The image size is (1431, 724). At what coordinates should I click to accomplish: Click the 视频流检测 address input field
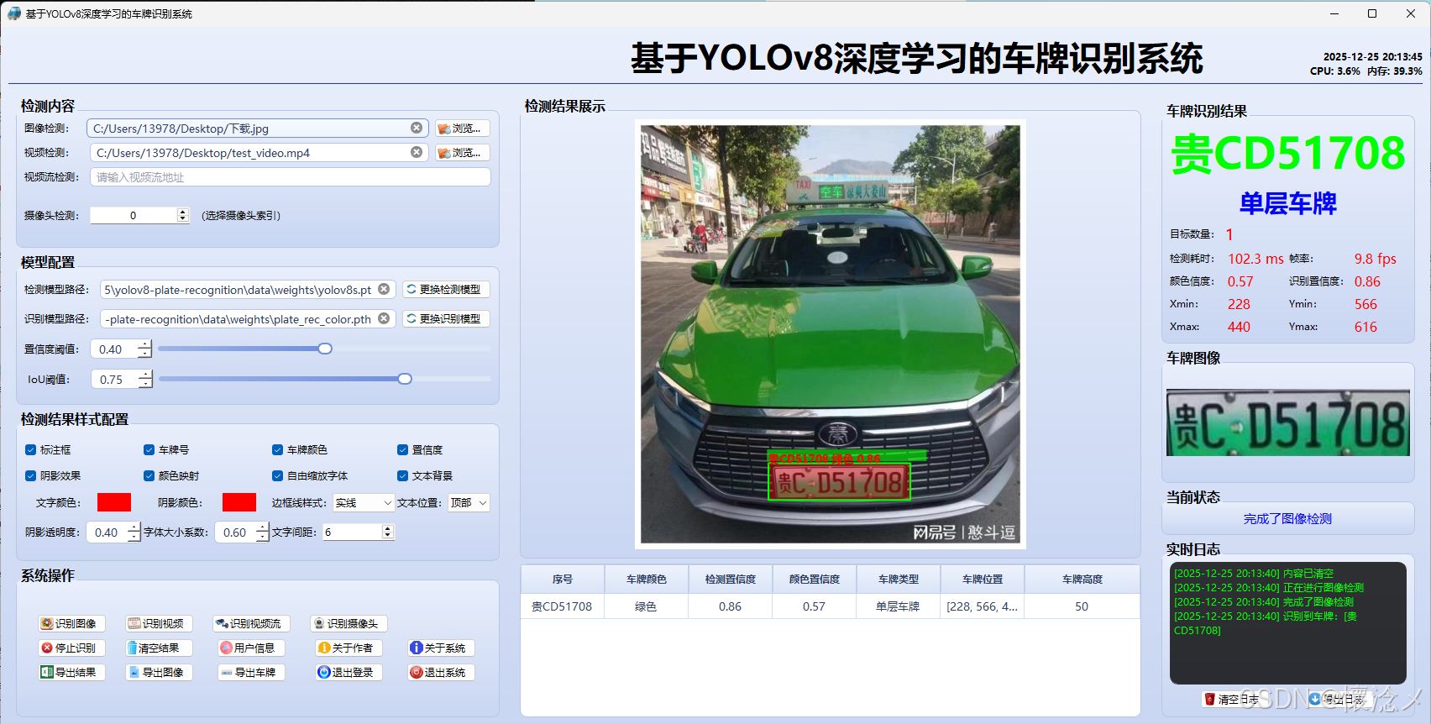[291, 177]
